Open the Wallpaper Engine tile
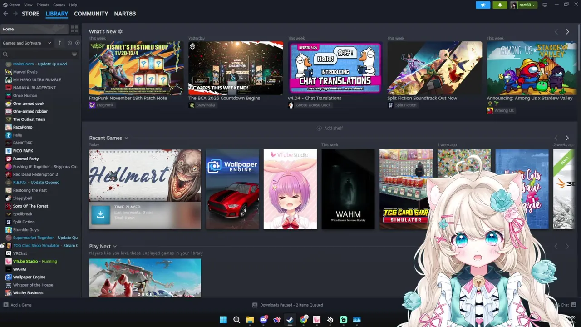 (232, 189)
